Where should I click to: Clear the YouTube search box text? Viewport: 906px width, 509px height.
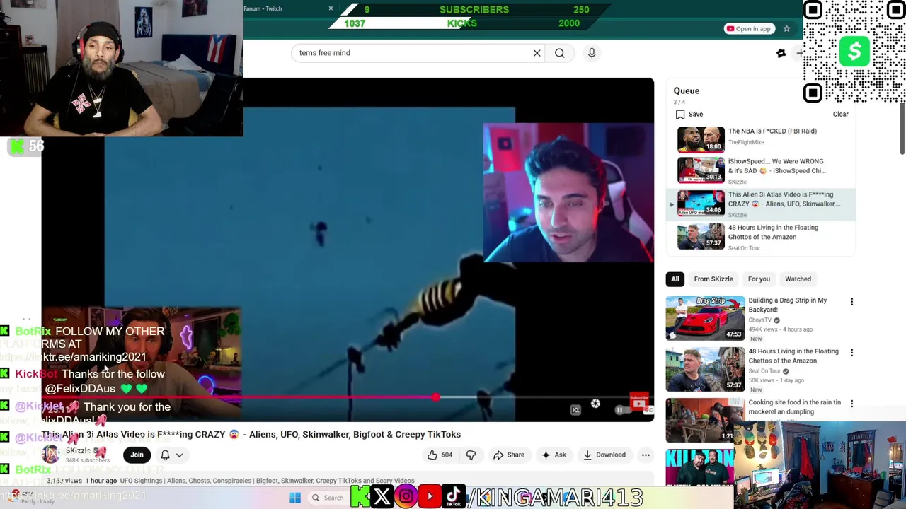[537, 53]
